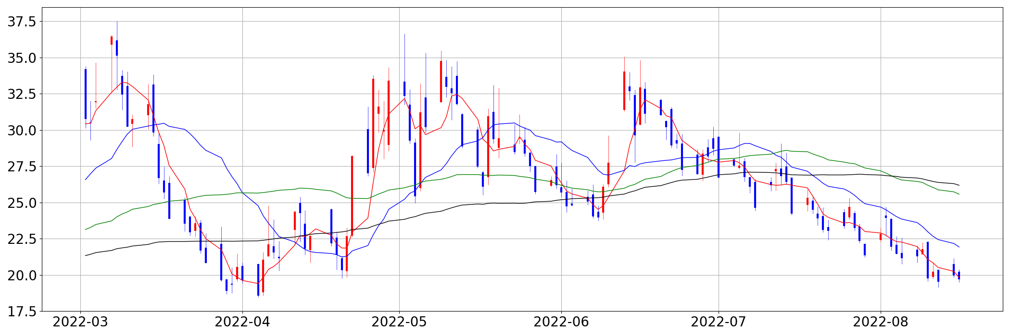This screenshot has width=1010, height=336.
Task: Click the 37.5 y-axis label
Action: pyautogui.click(x=21, y=22)
